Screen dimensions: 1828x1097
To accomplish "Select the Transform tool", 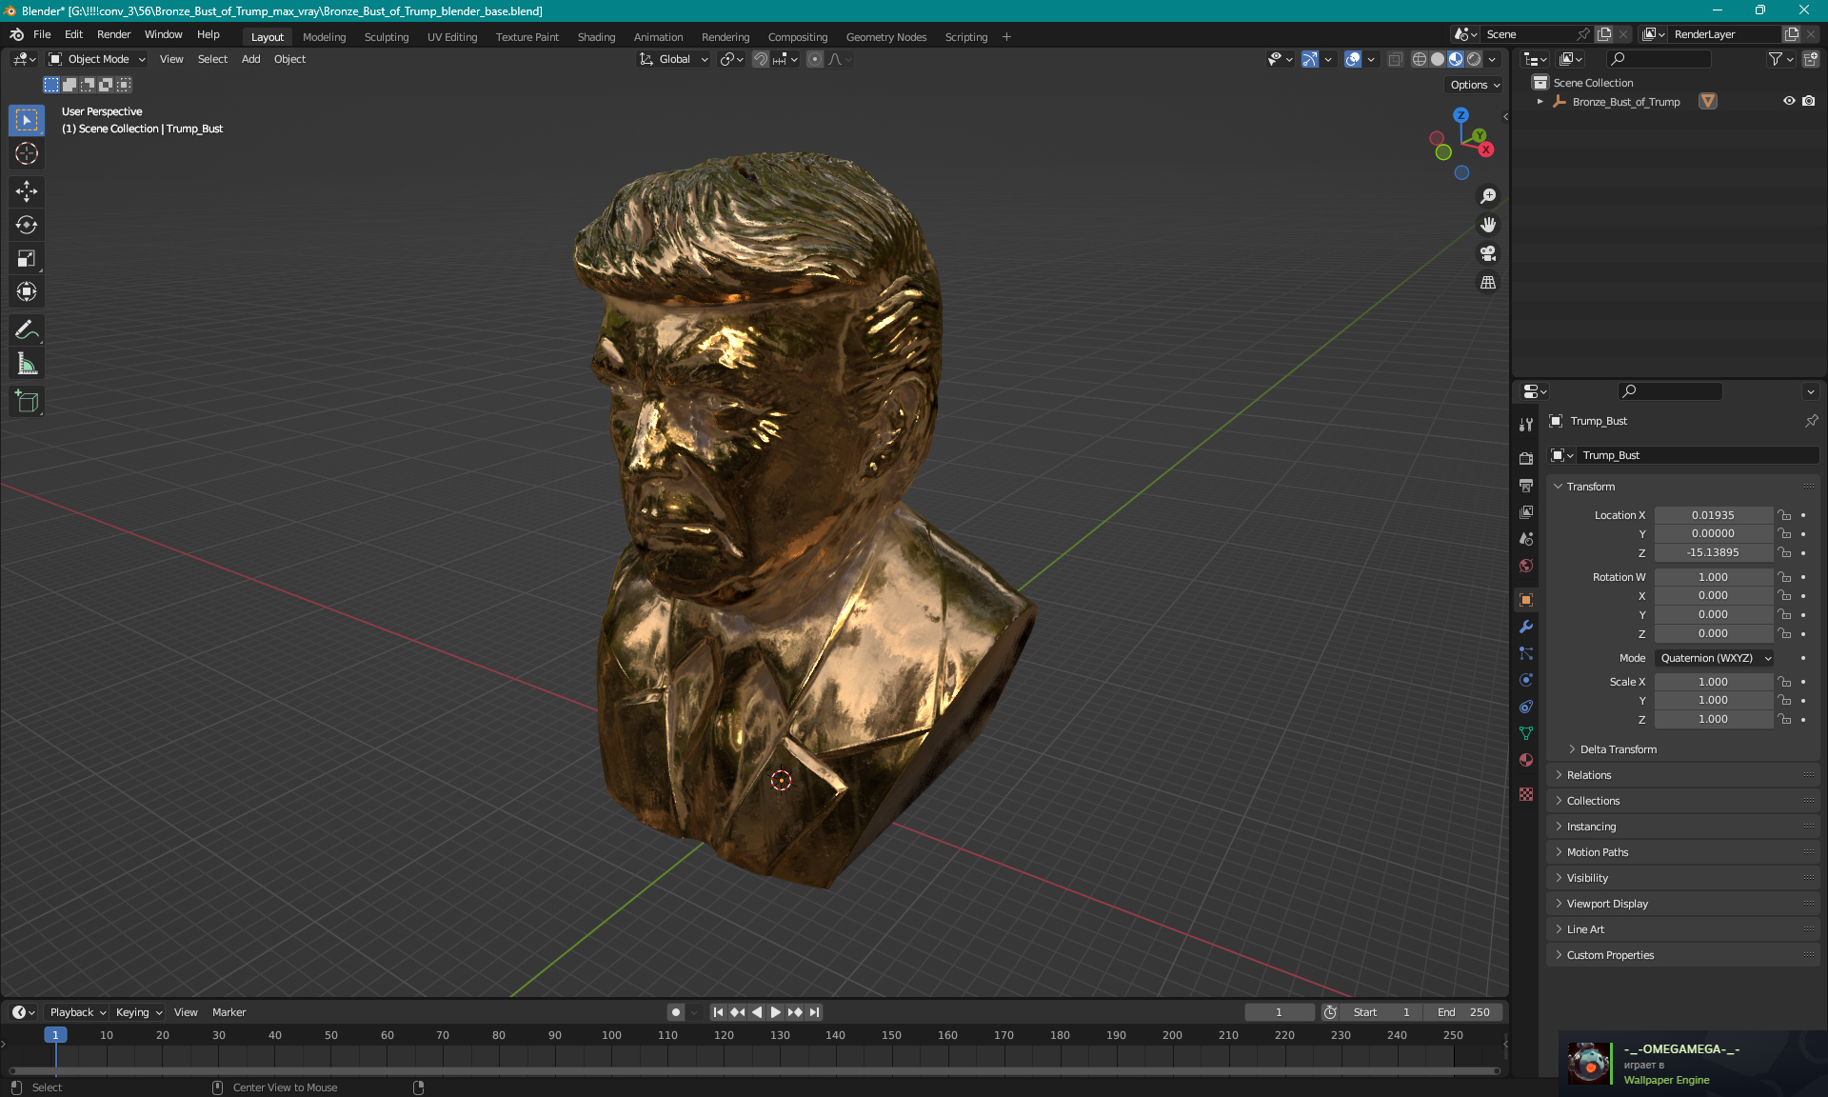I will (x=27, y=291).
